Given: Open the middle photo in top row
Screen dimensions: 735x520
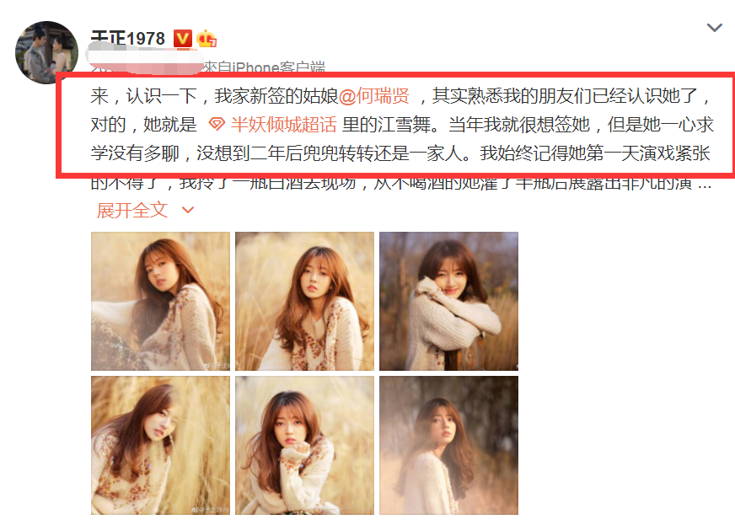Looking at the screenshot, I should (304, 301).
